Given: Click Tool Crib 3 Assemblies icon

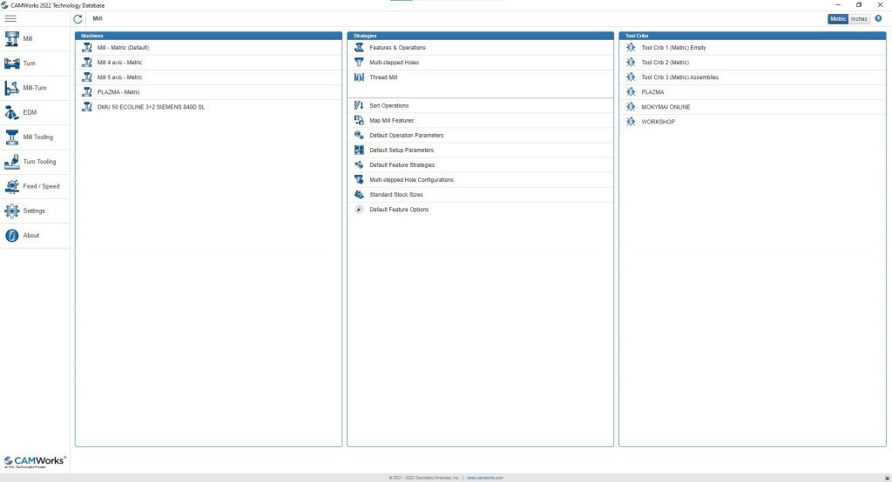Looking at the screenshot, I should [631, 77].
